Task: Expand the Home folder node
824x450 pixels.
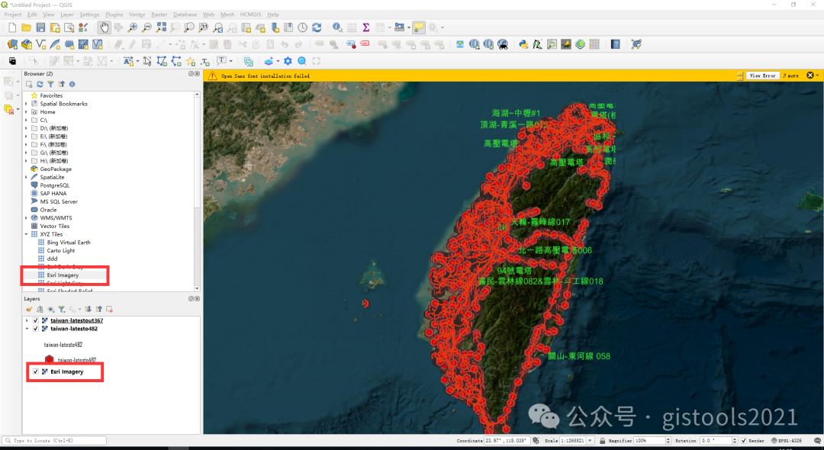Action: click(x=26, y=112)
